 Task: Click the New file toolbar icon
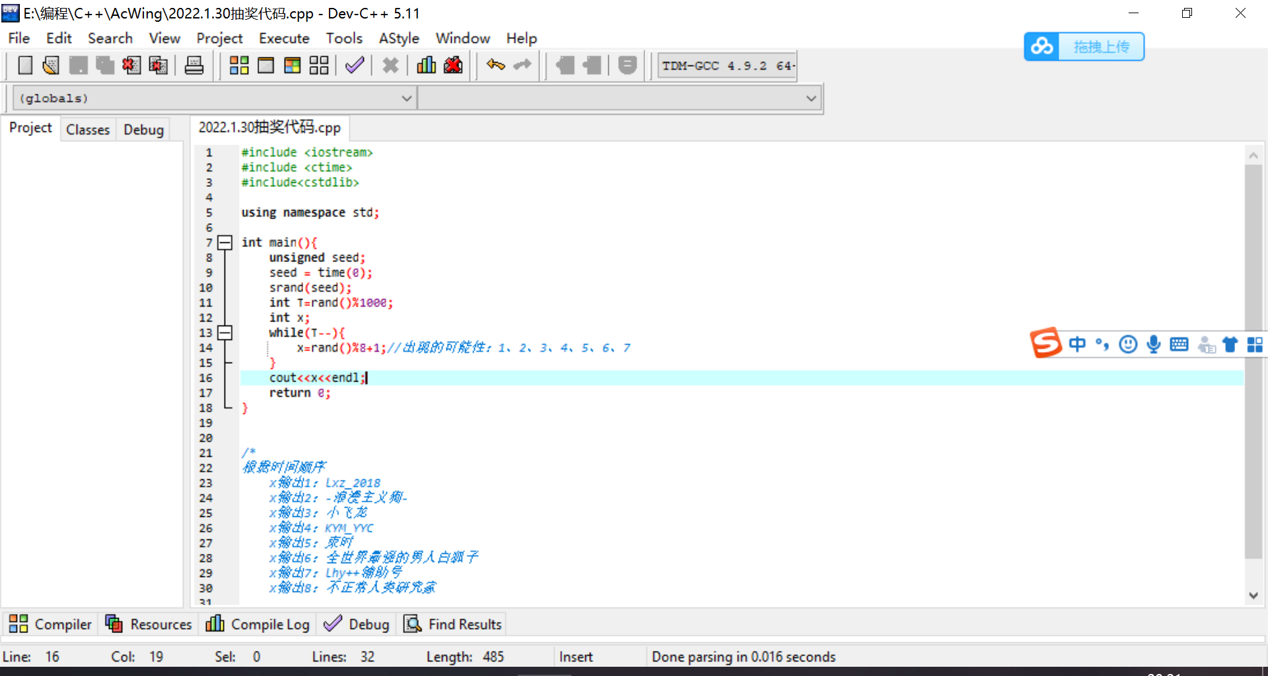pyautogui.click(x=25, y=65)
